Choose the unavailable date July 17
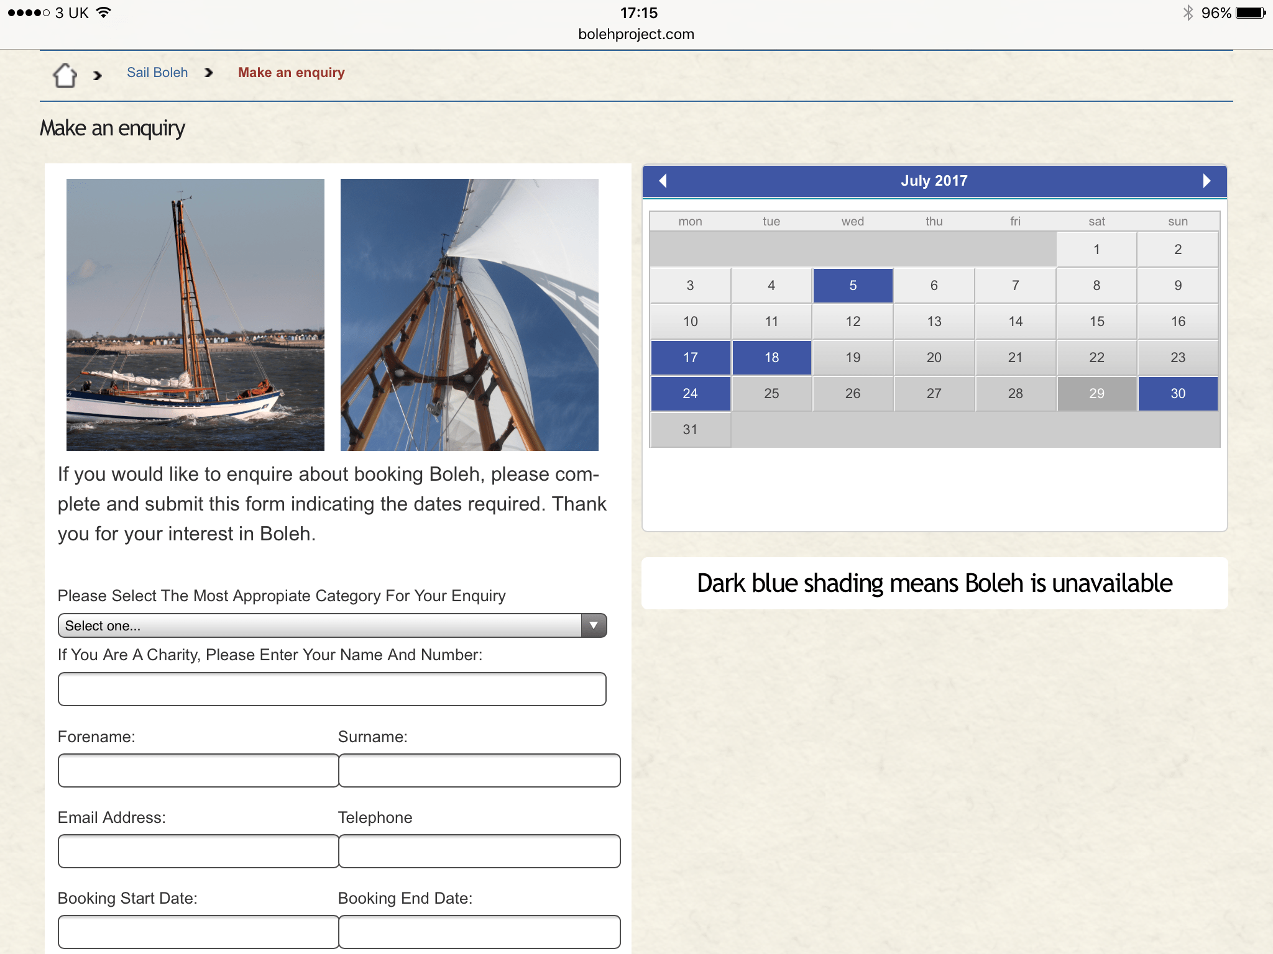Viewport: 1273px width, 954px height. [x=690, y=357]
